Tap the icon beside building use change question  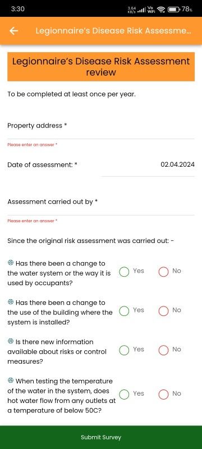click(x=11, y=302)
